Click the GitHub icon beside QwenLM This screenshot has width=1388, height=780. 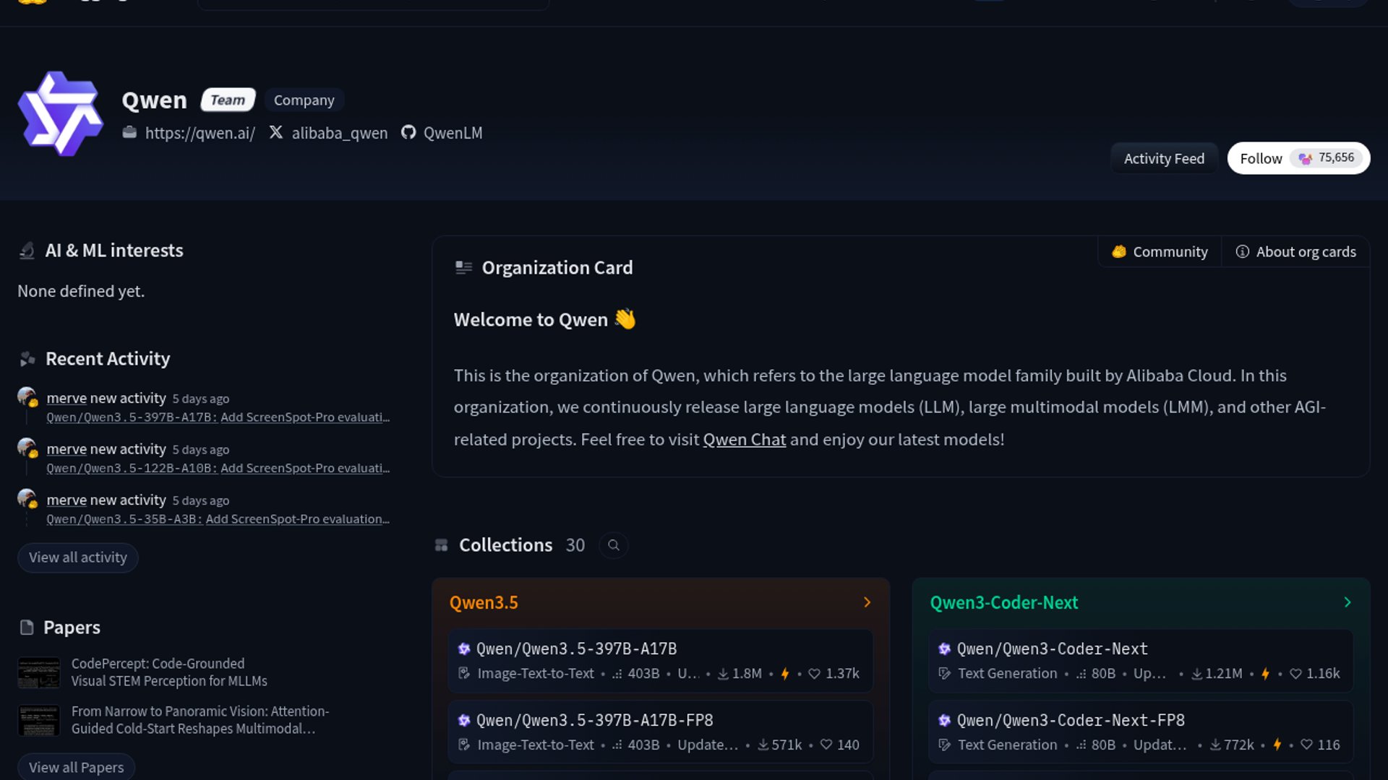[x=408, y=132]
